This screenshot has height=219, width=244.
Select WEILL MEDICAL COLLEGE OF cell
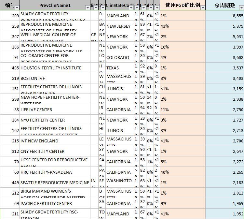click(x=55, y=36)
